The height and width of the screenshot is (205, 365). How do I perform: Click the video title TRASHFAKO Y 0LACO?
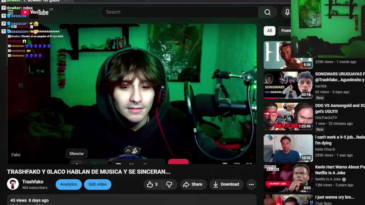tap(88, 172)
